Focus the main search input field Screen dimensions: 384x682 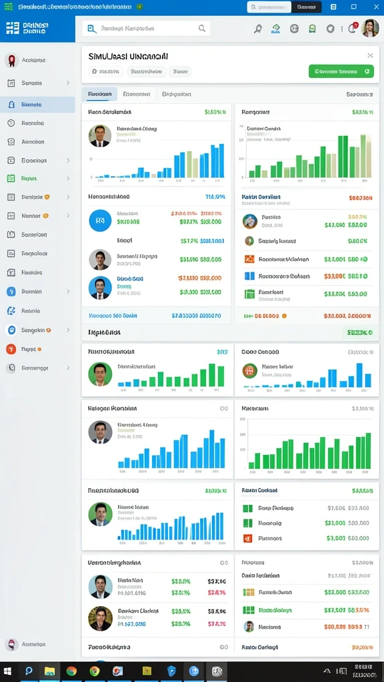click(x=146, y=29)
